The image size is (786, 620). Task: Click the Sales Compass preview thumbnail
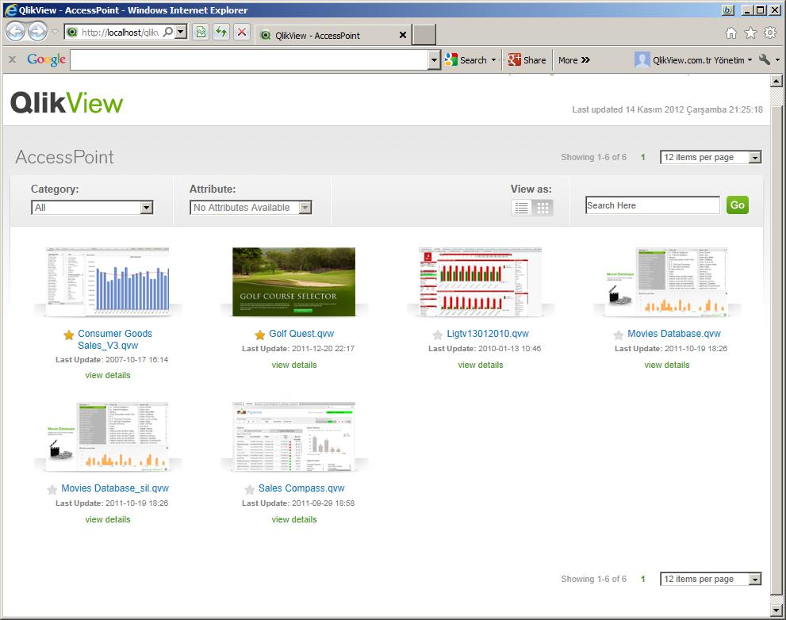pos(293,437)
